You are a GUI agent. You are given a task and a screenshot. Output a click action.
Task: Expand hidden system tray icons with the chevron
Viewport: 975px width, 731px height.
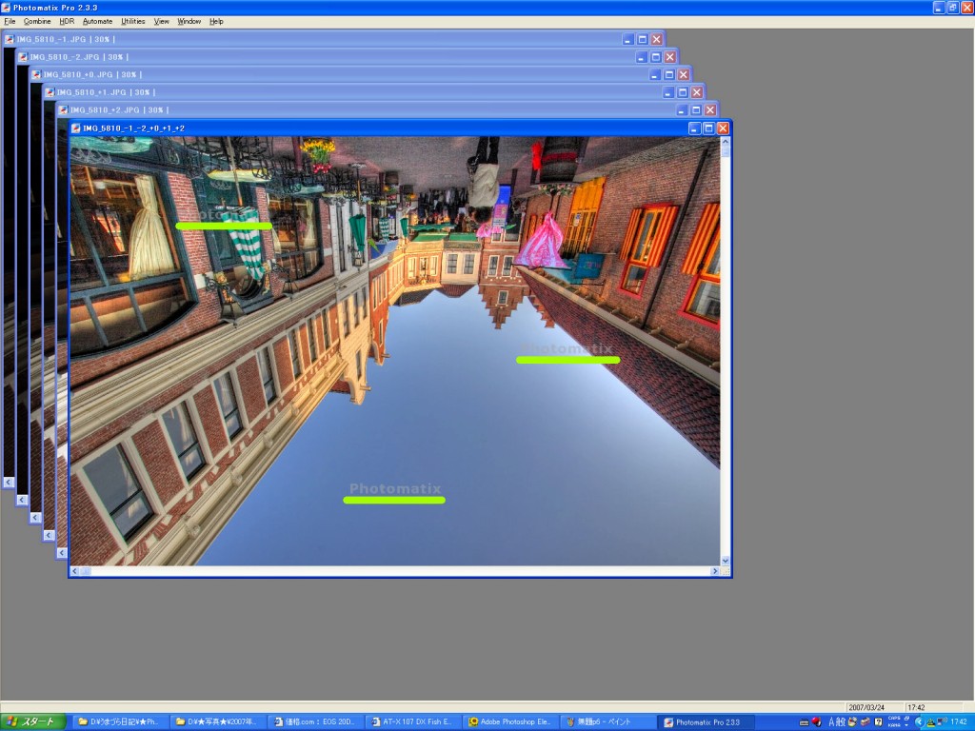pyautogui.click(x=919, y=721)
